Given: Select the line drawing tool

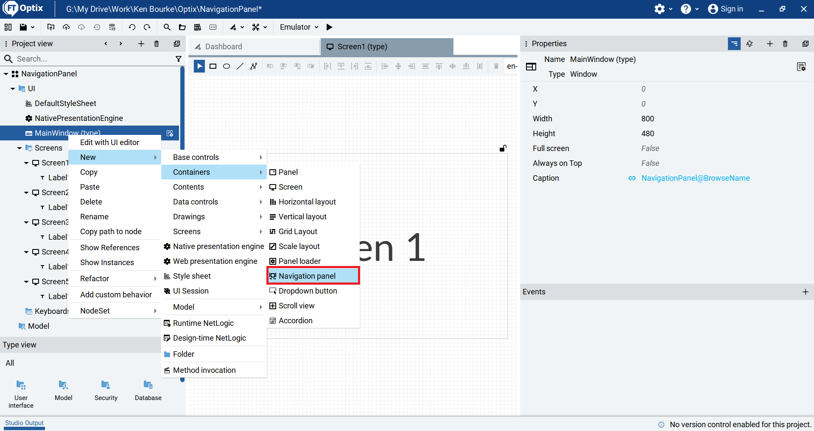Looking at the screenshot, I should [x=240, y=66].
